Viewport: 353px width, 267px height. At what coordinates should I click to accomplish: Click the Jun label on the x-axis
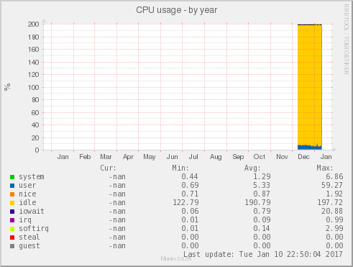pos(172,157)
